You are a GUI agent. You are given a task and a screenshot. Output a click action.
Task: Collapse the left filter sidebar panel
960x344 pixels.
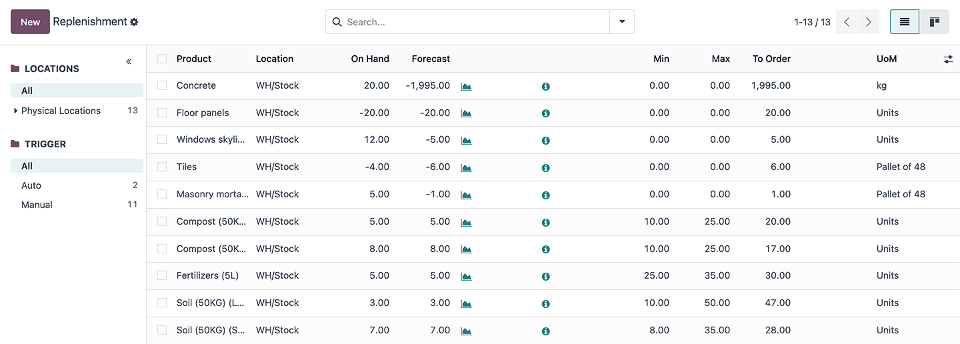point(129,62)
